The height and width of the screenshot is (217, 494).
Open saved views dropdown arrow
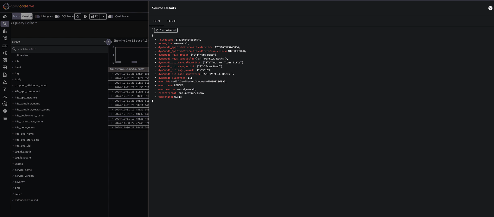(103, 16)
